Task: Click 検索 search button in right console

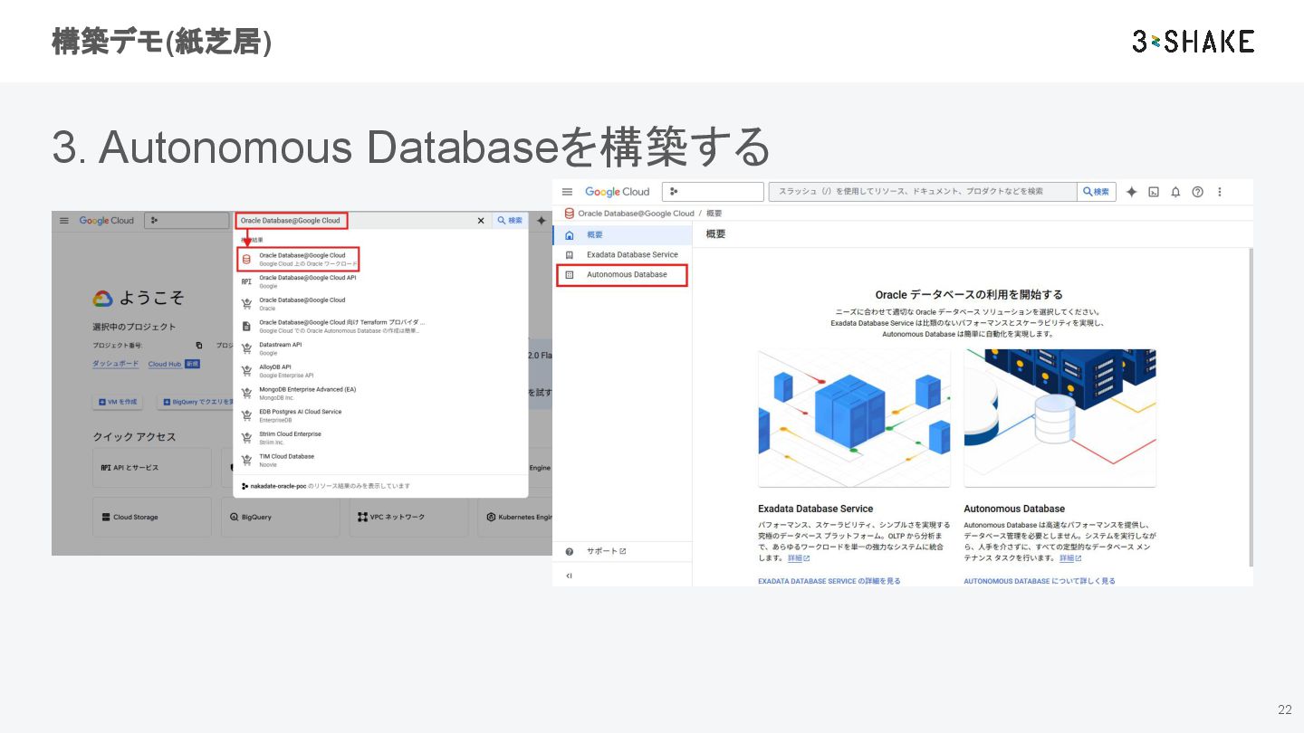Action: click(x=1096, y=192)
